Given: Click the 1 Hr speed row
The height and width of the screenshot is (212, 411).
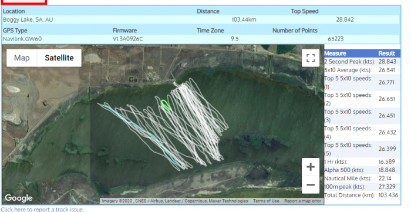Looking at the screenshot, I should (362, 161).
